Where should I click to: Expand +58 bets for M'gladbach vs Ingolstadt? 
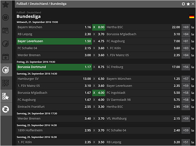coord(186,93)
